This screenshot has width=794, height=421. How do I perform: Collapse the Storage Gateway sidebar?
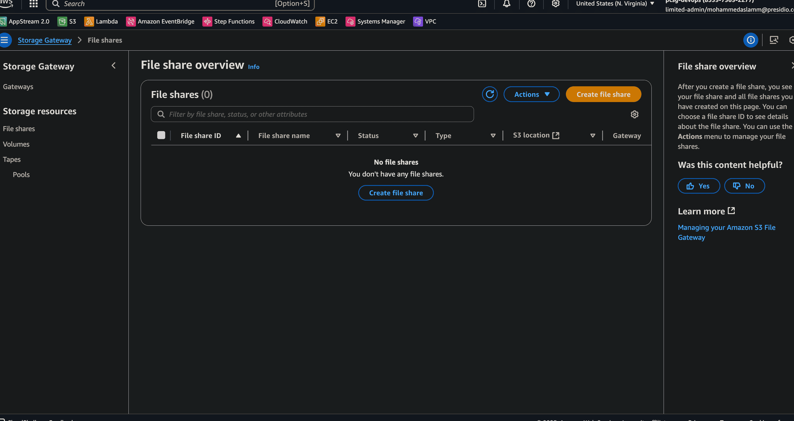pyautogui.click(x=114, y=66)
